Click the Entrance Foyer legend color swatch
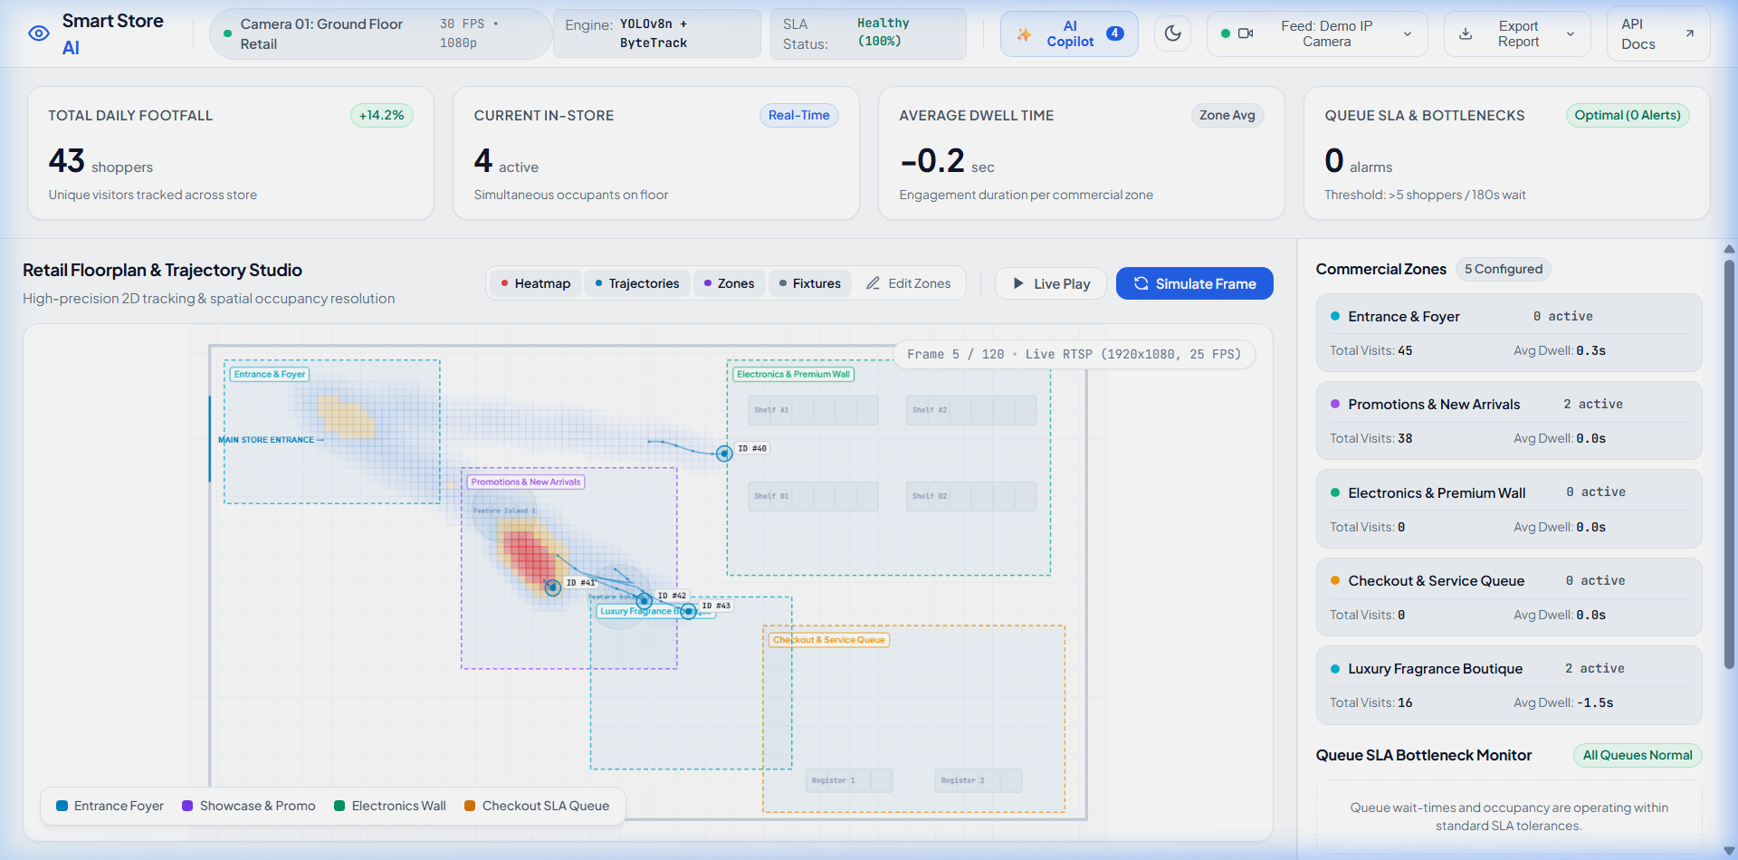 (x=62, y=806)
